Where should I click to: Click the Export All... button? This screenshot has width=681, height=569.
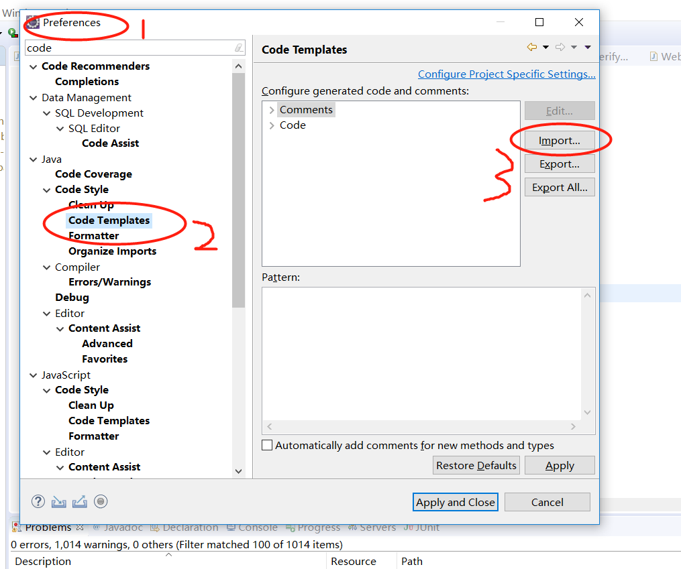[x=560, y=188]
